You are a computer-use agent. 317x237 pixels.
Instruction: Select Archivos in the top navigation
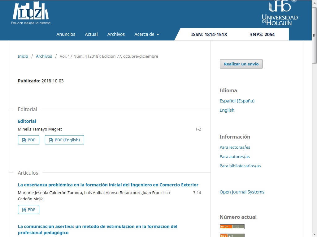coord(116,34)
